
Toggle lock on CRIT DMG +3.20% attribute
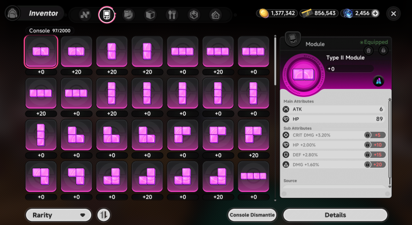[367, 135]
